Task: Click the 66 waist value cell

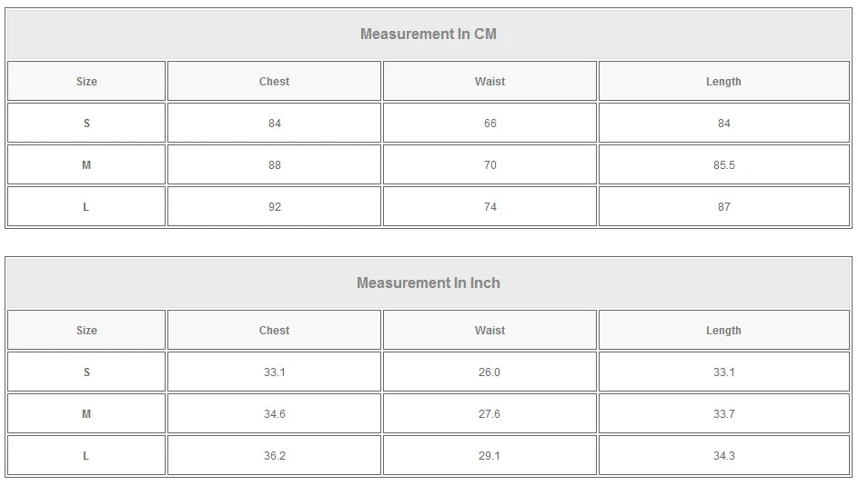Action: pos(490,124)
